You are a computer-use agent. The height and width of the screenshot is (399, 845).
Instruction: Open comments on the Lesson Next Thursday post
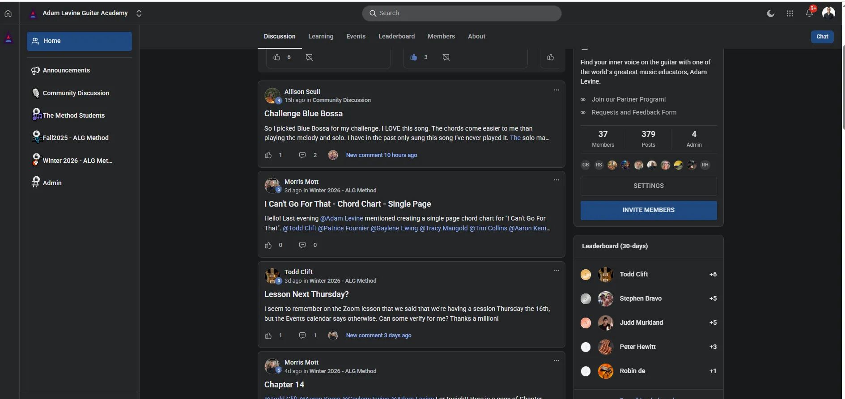[302, 335]
